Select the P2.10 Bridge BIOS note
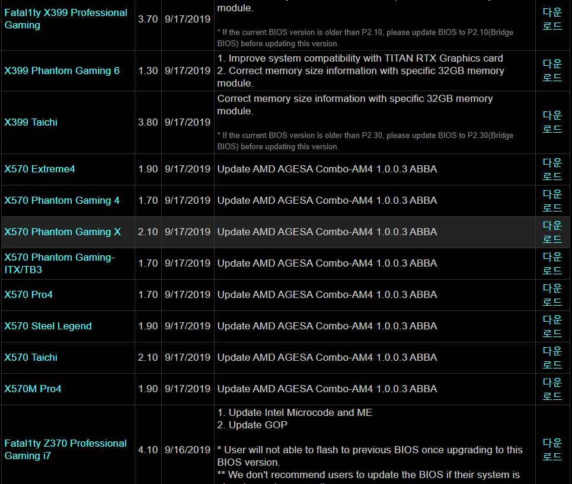The width and height of the screenshot is (572, 484). 365,38
